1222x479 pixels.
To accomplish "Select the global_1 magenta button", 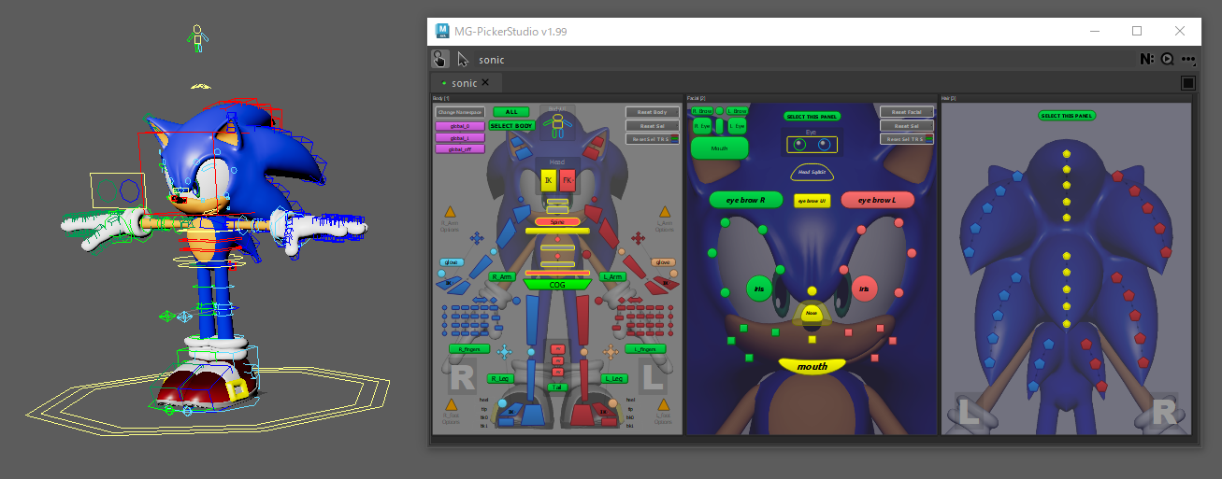I will point(460,138).
